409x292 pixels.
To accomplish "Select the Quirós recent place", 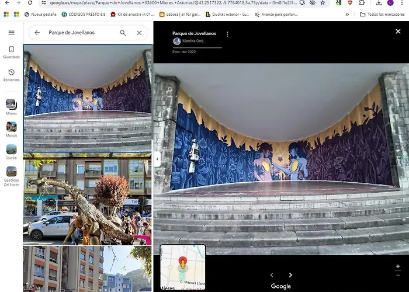I will tap(11, 151).
